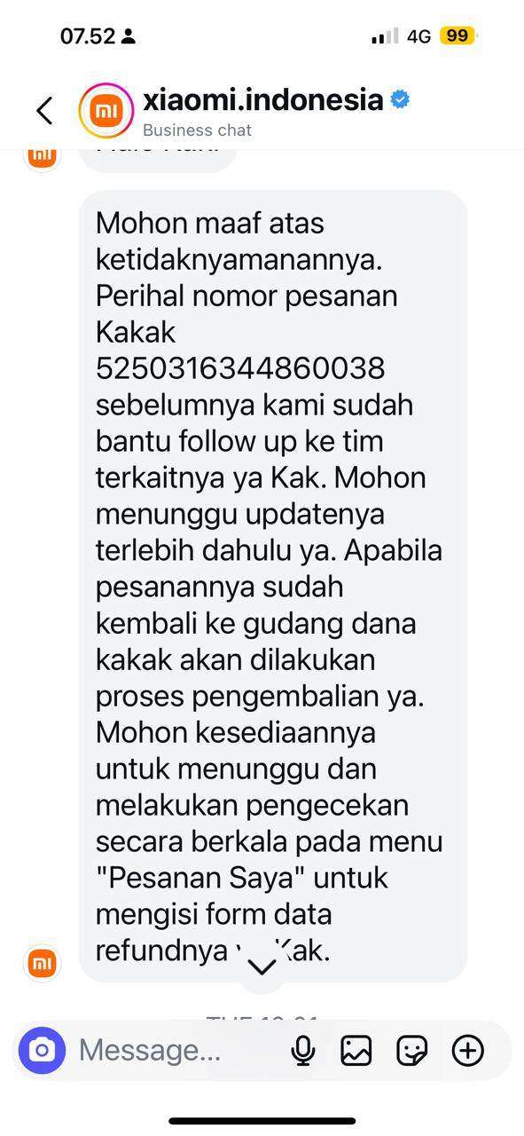This screenshot has width=524, height=1136.
Task: Open the xiaomi.indonesia chat header name
Action: 263,99
